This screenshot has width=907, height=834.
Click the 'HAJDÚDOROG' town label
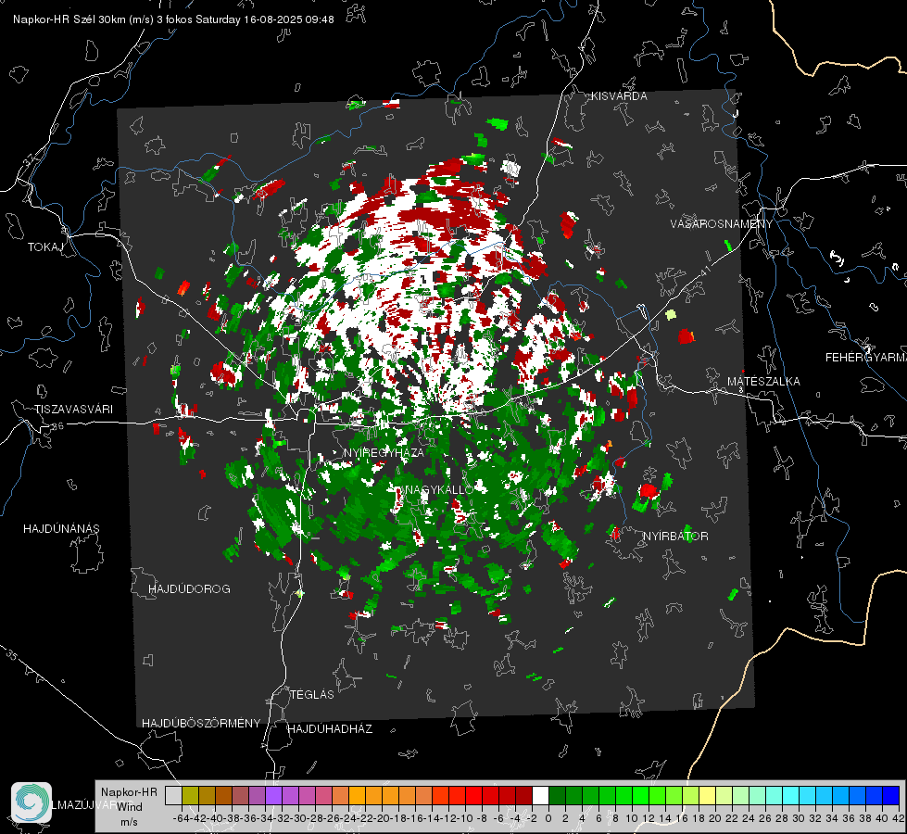pyautogui.click(x=189, y=588)
